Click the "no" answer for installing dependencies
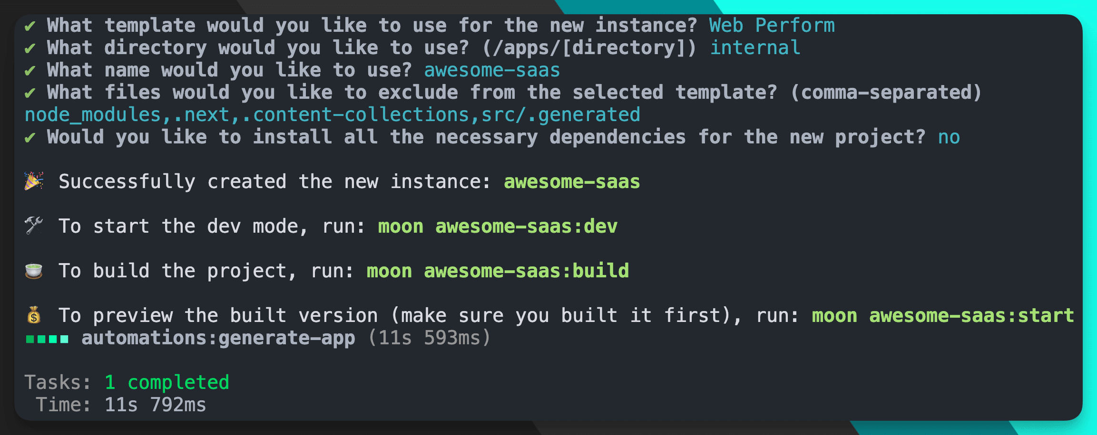Screen dimensions: 1097x435 coord(949,137)
